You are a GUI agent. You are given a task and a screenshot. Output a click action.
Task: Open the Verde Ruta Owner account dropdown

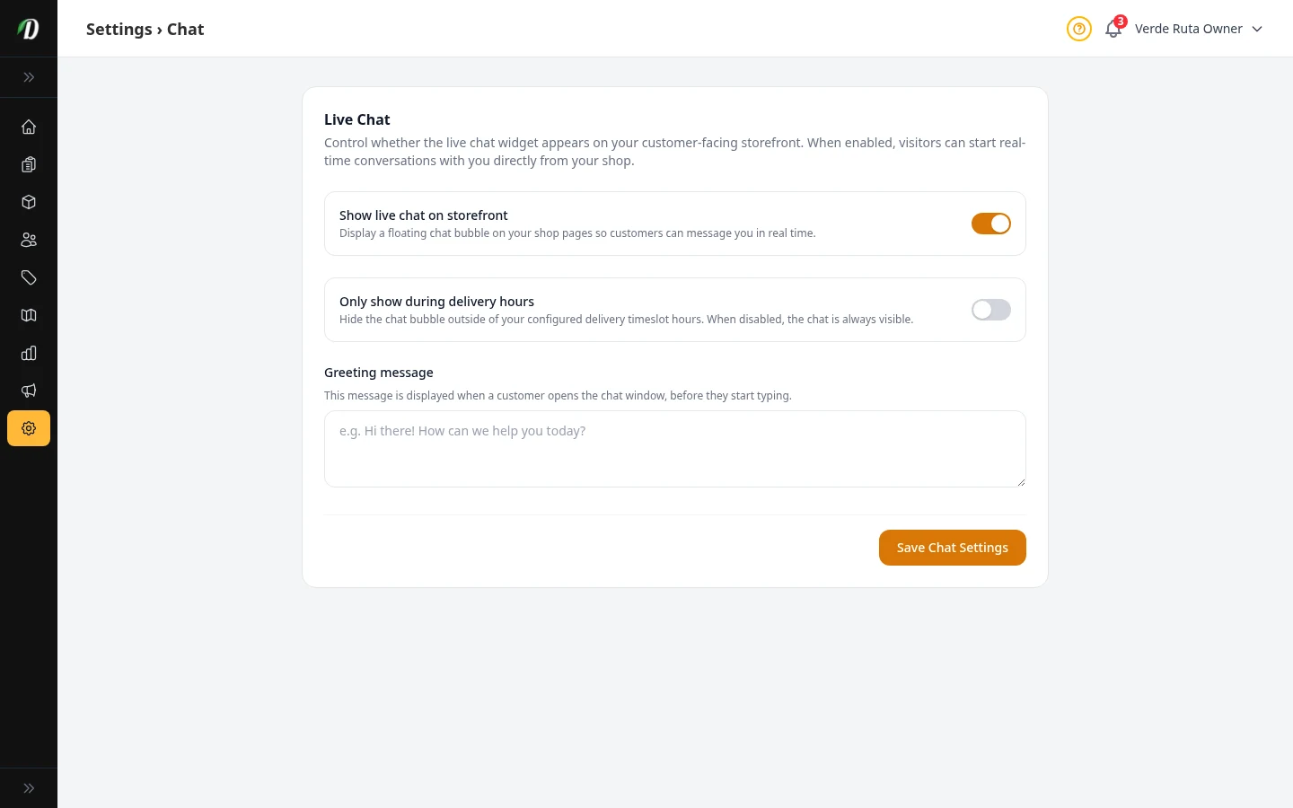pyautogui.click(x=1198, y=29)
